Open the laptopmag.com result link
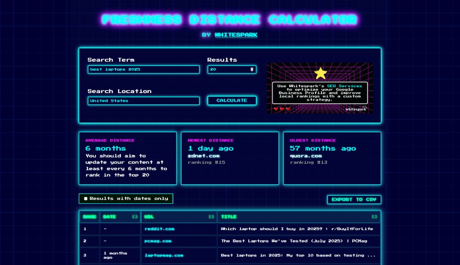The image size is (460, 265). [x=164, y=255]
